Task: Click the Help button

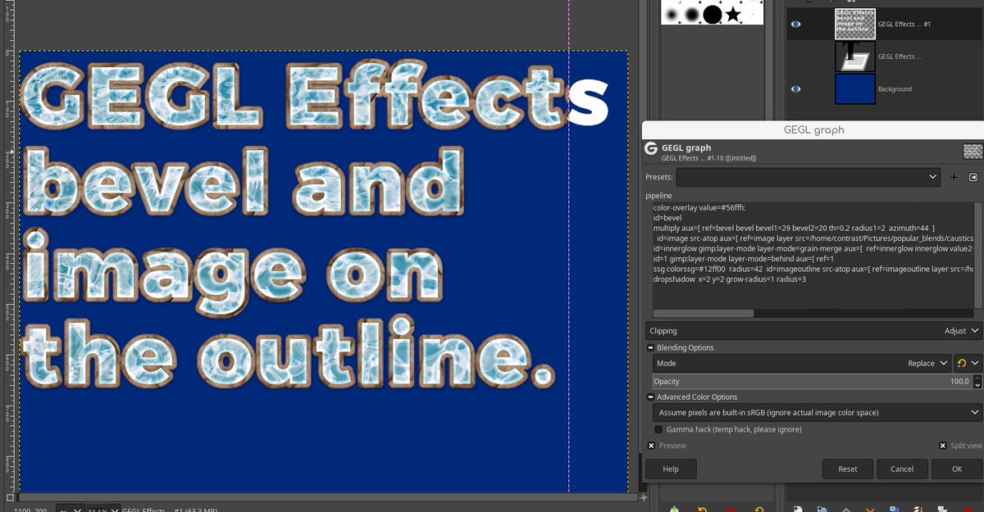Action: [670, 469]
